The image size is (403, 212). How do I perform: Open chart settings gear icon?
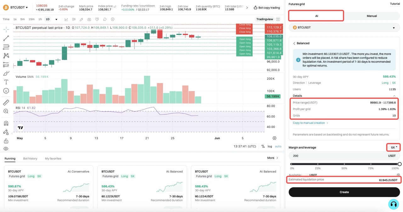274,138
